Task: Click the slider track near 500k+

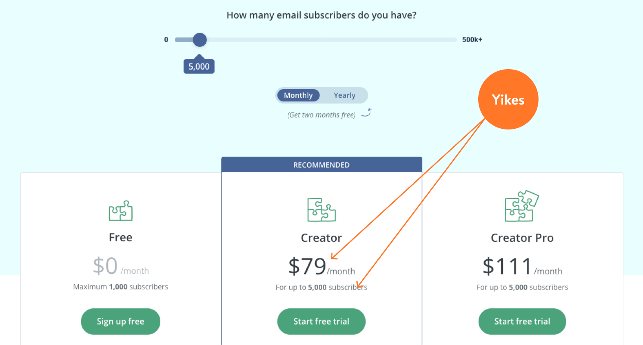Action: 446,40
